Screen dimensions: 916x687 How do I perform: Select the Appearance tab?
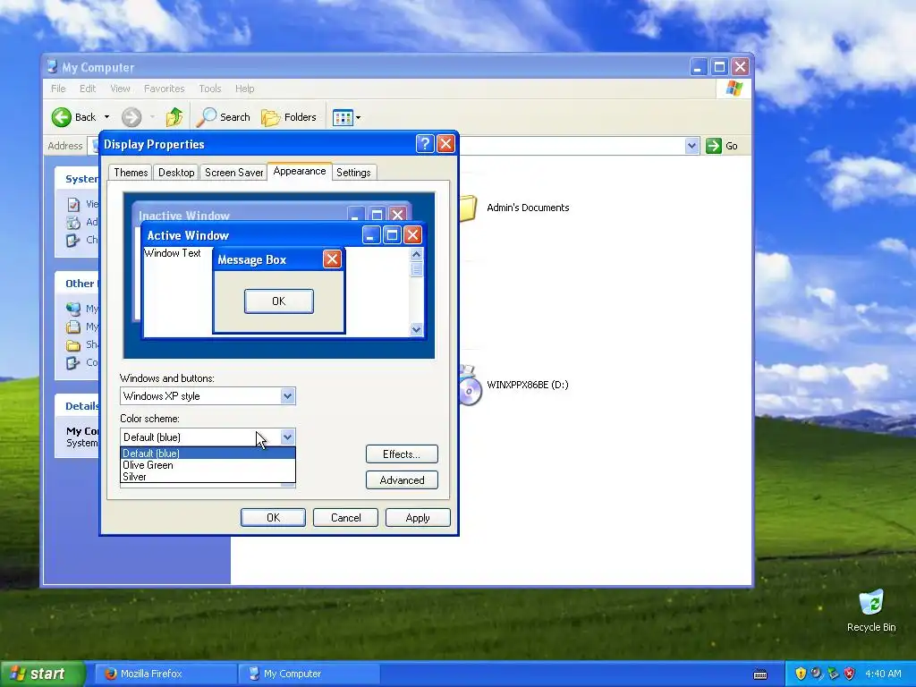[x=300, y=171]
